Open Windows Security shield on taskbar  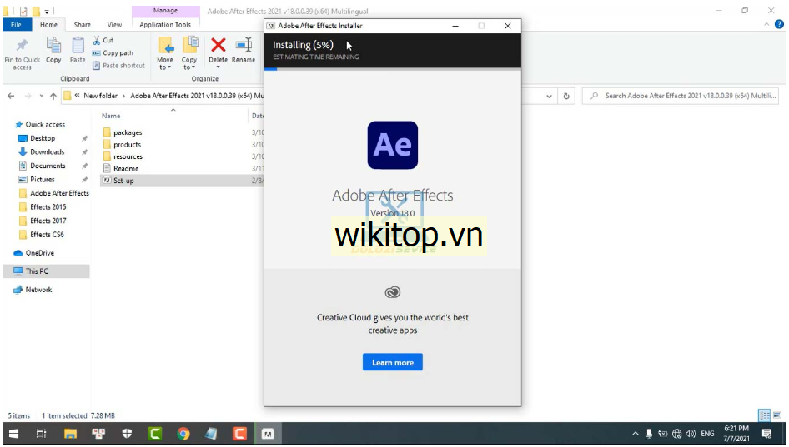pos(127,434)
